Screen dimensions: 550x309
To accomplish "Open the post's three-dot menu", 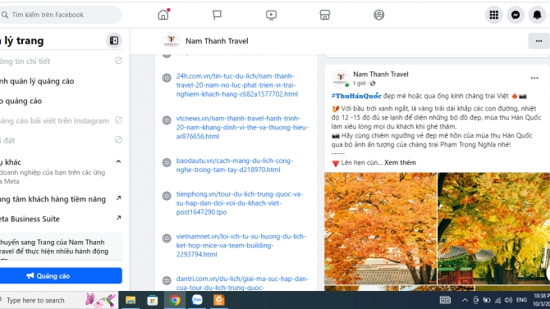I will [x=534, y=78].
